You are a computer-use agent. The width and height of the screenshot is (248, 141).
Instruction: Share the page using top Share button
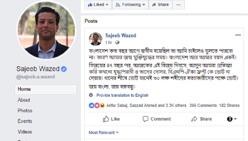(x=160, y=5)
